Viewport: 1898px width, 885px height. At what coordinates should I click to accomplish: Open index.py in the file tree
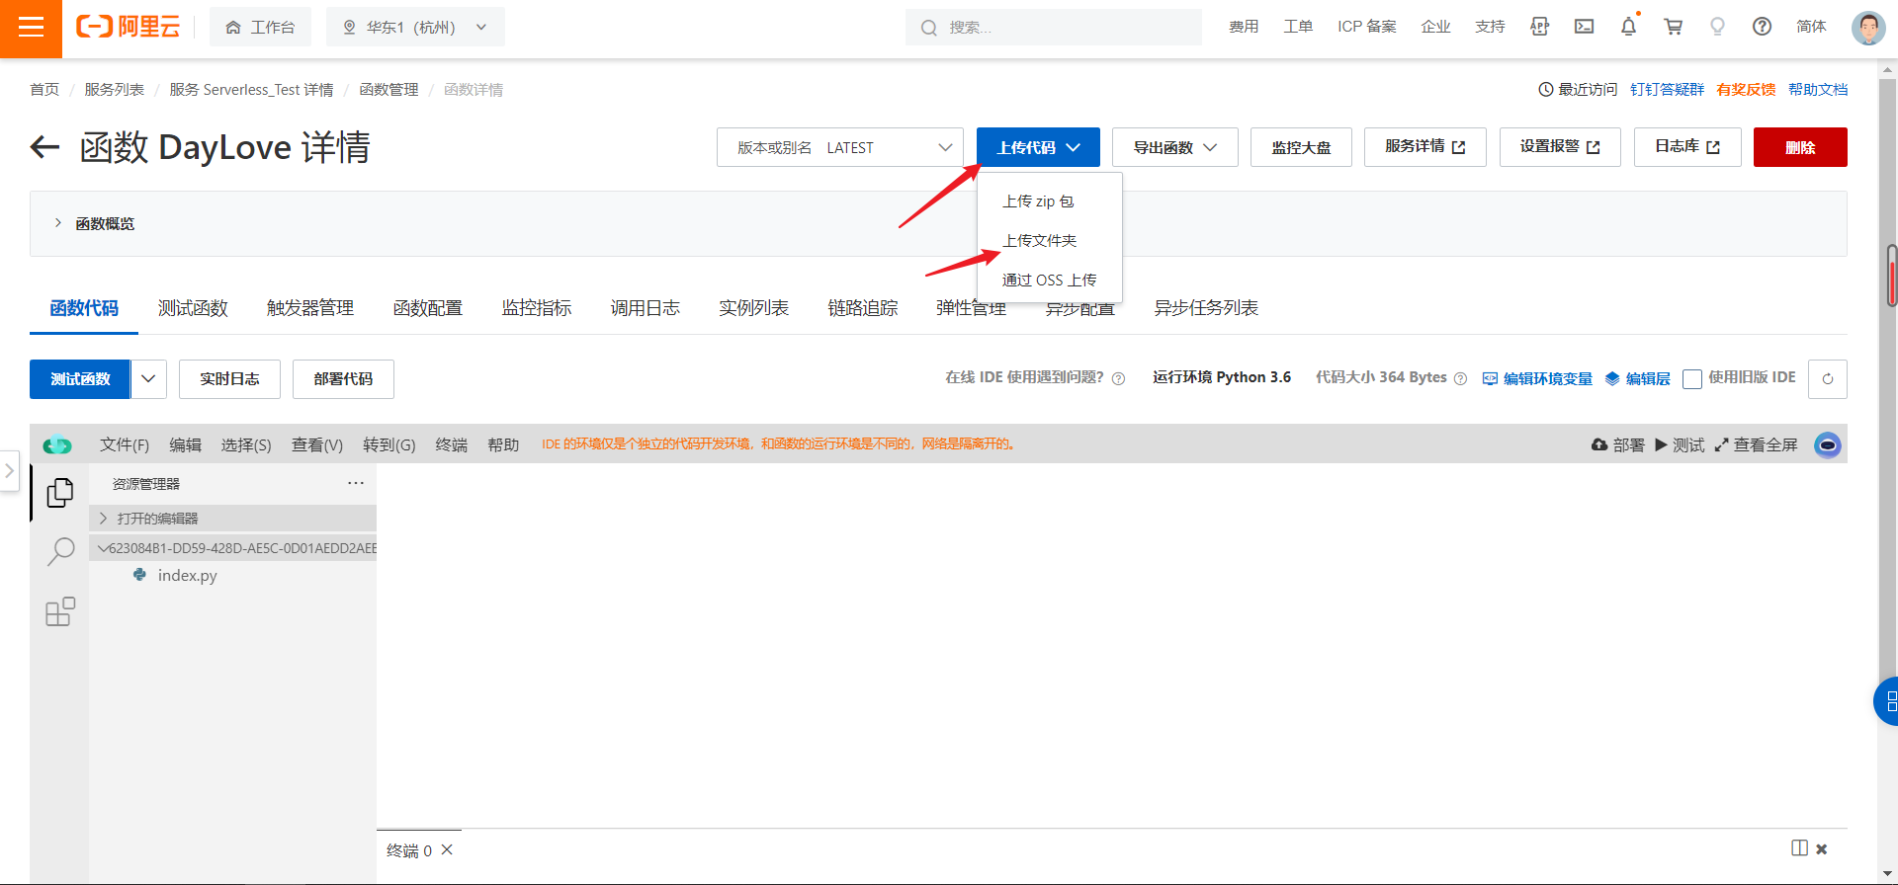[187, 575]
